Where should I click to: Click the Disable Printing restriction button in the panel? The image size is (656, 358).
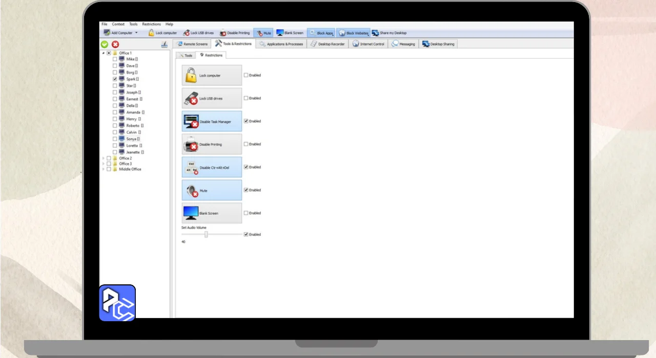pyautogui.click(x=212, y=144)
